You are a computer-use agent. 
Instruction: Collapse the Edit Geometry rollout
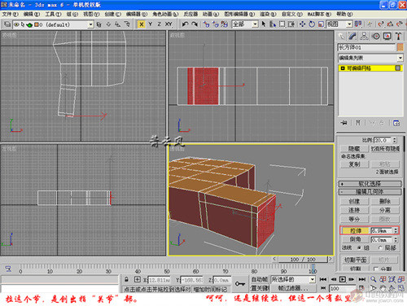[x=370, y=192]
